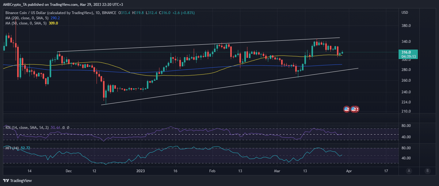Click the yellow 309.0 MA value
The image size is (439, 186).
point(53,23)
